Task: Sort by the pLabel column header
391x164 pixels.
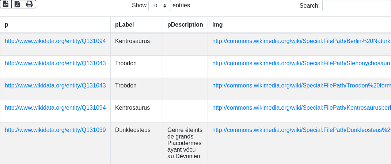Action: (x=124, y=25)
